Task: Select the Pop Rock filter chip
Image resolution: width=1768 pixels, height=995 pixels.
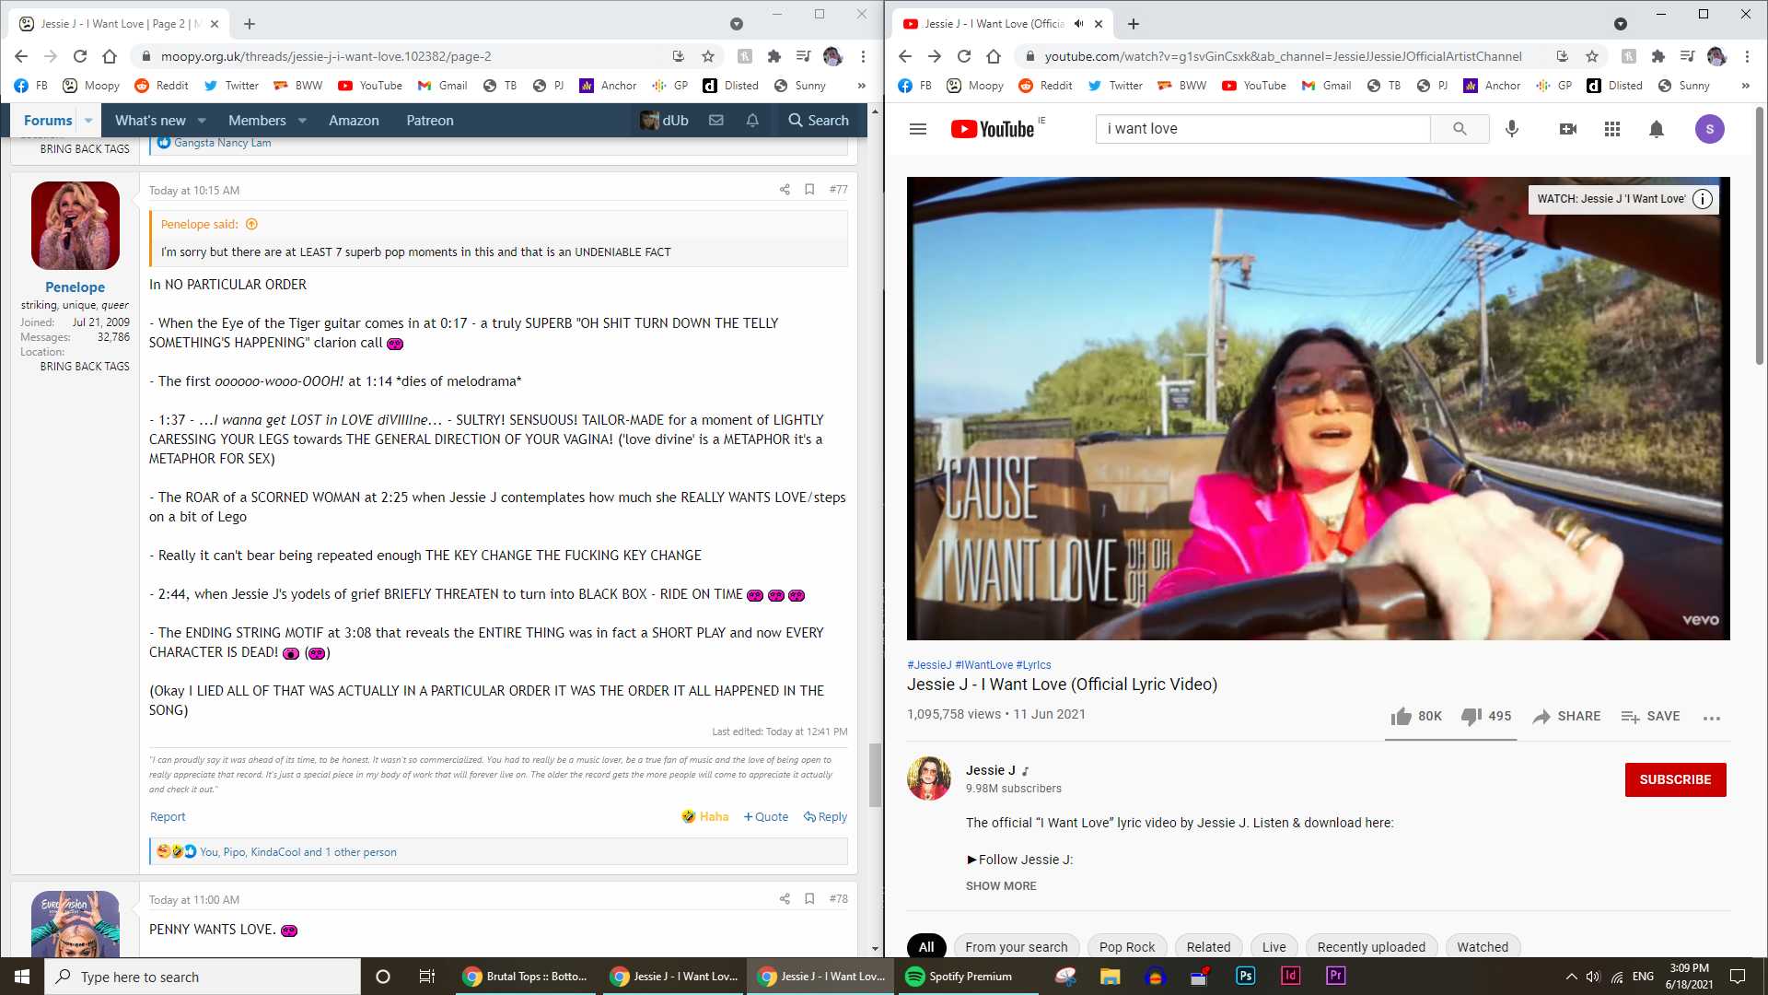Action: pos(1127,947)
